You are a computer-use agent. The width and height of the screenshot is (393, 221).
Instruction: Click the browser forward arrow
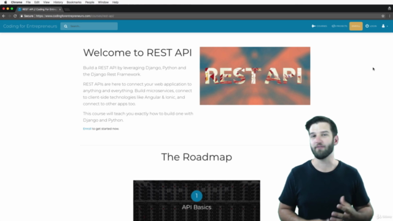[x=9, y=16]
